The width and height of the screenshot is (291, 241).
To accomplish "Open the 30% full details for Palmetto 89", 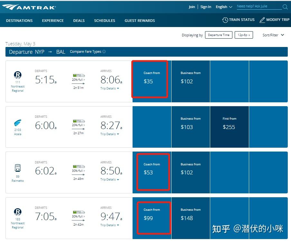I will 78,171.
